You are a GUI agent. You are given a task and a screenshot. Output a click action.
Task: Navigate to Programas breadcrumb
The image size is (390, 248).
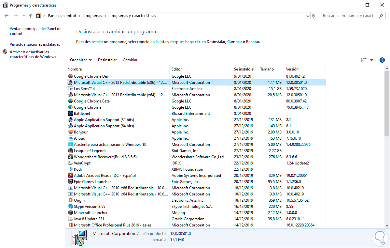[92, 16]
